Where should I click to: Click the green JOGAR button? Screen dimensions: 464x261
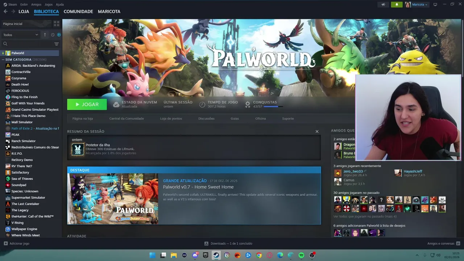(x=87, y=104)
